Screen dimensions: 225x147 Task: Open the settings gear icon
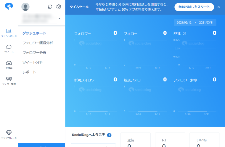point(59,7)
